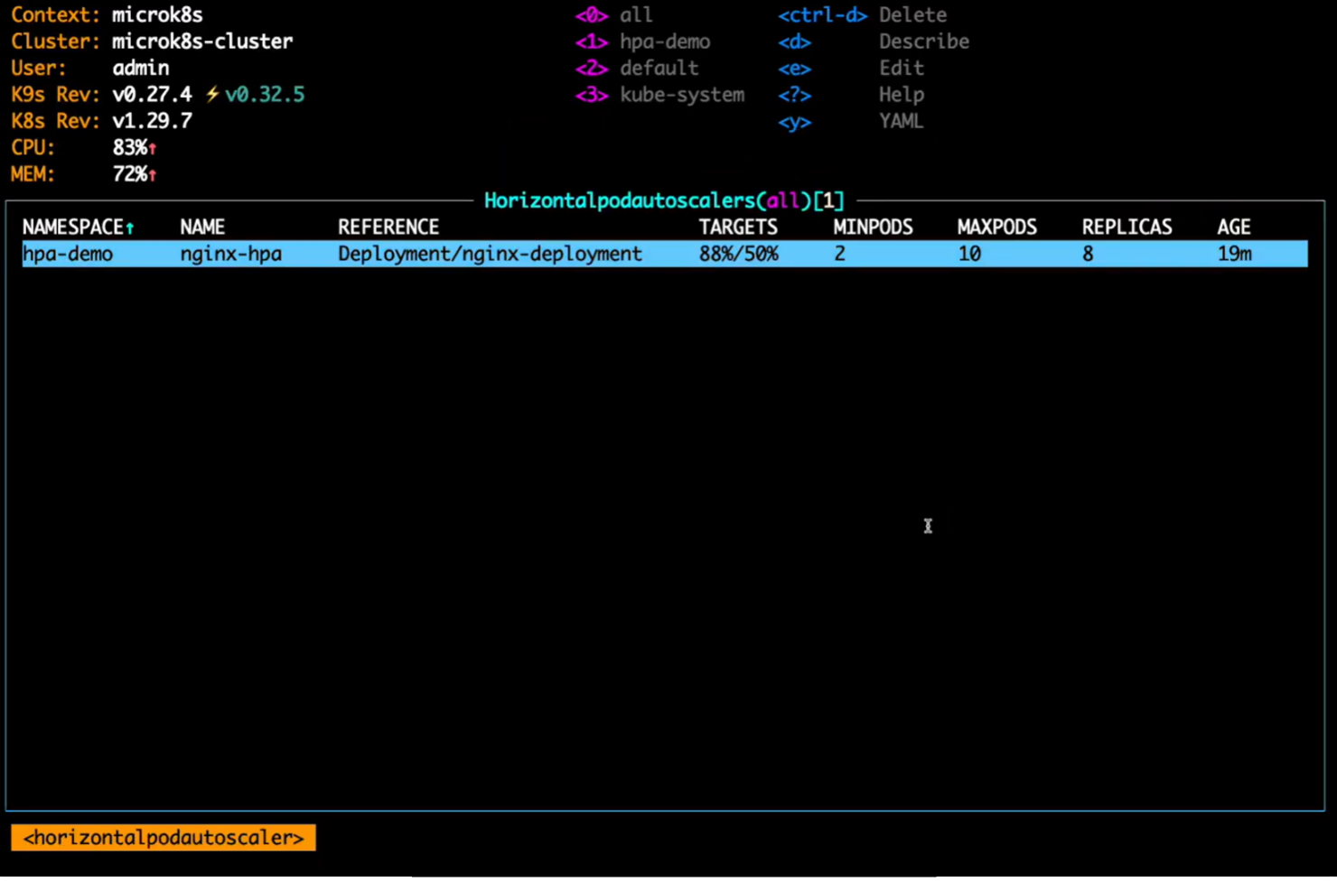Click the REPLICAS value 8
This screenshot has width=1337, height=891.
point(1088,254)
